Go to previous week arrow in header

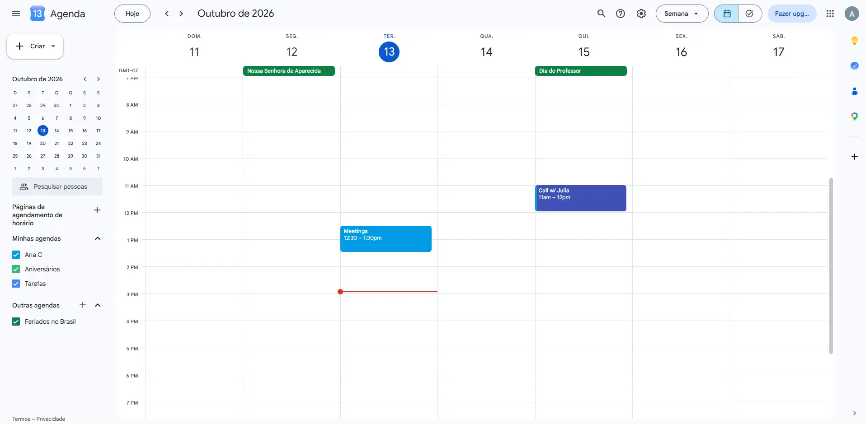point(167,14)
